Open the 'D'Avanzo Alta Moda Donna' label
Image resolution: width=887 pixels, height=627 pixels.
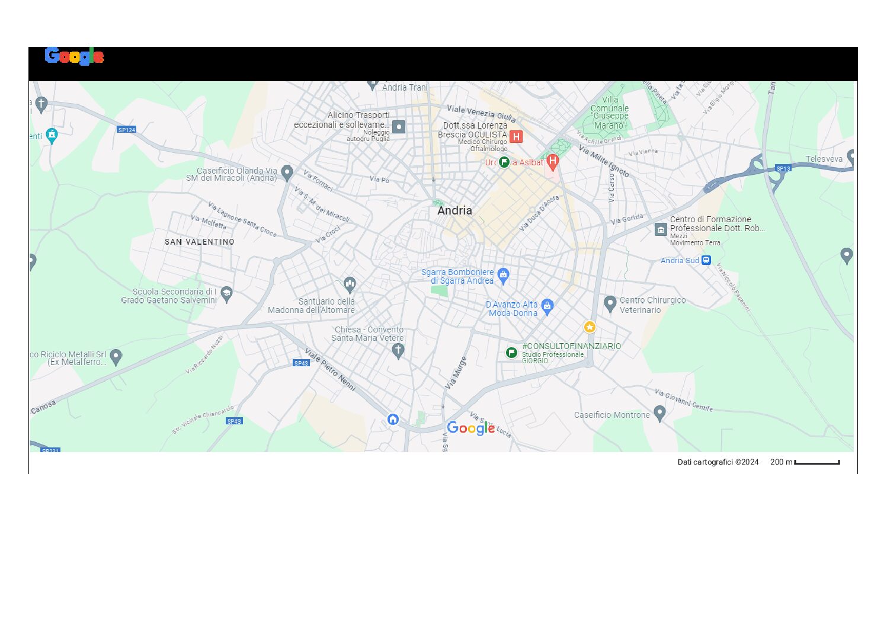[512, 309]
